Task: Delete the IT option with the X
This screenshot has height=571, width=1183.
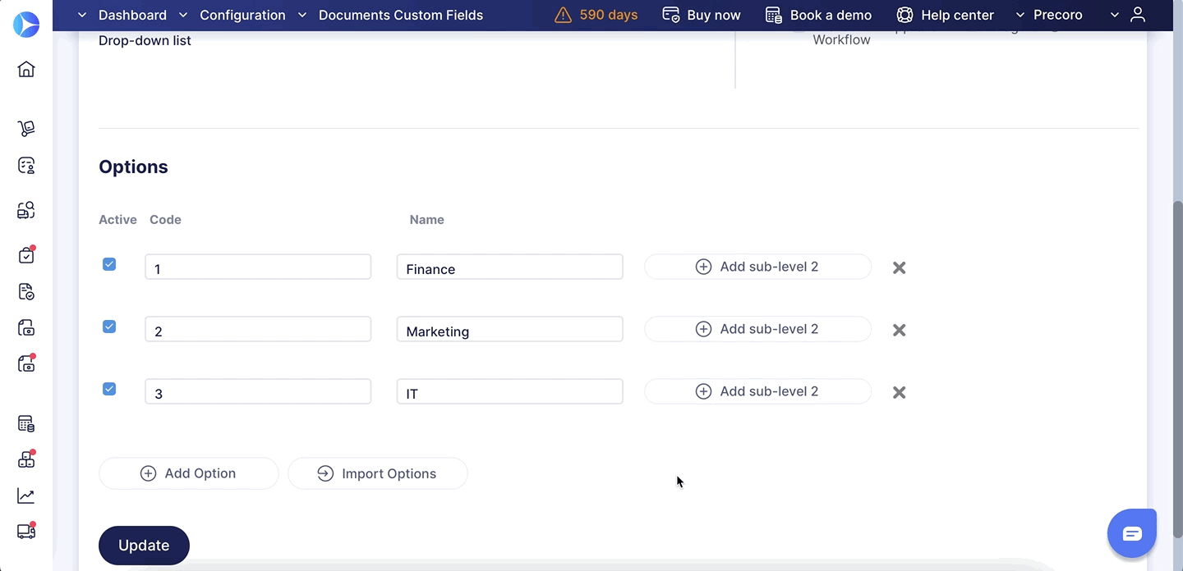Action: 900,392
